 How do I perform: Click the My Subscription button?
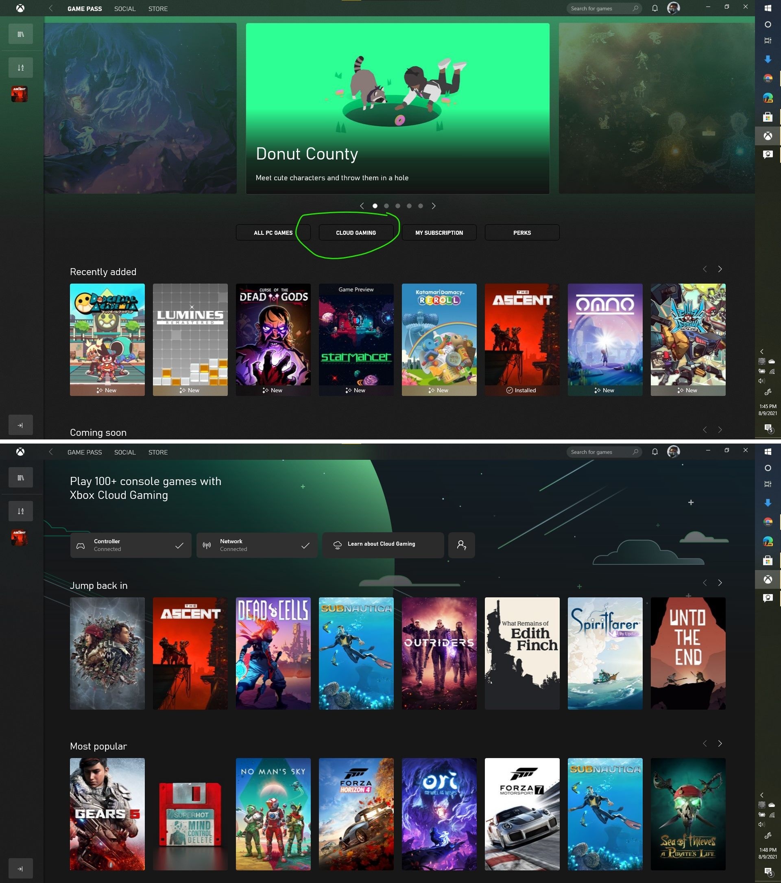[x=439, y=232]
